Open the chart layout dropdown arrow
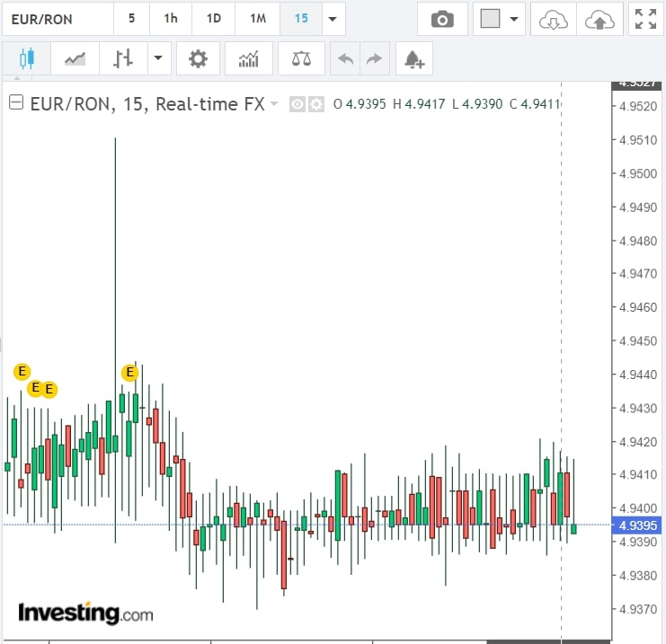 [514, 19]
